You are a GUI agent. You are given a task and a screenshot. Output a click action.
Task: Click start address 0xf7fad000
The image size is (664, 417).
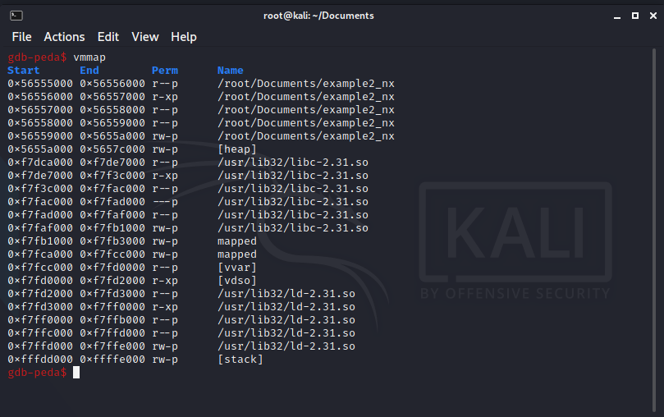(x=40, y=214)
